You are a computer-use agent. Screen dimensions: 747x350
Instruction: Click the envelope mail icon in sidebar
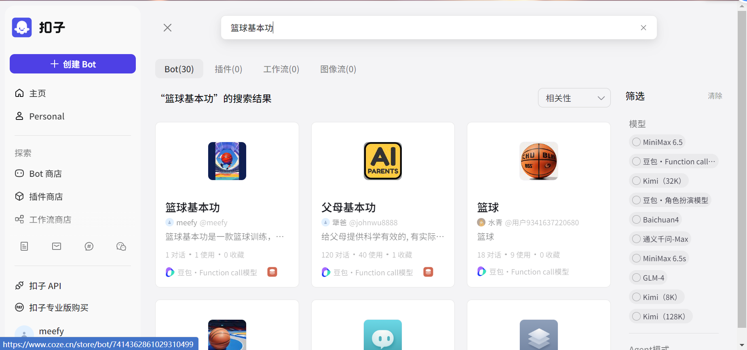pyautogui.click(x=57, y=246)
